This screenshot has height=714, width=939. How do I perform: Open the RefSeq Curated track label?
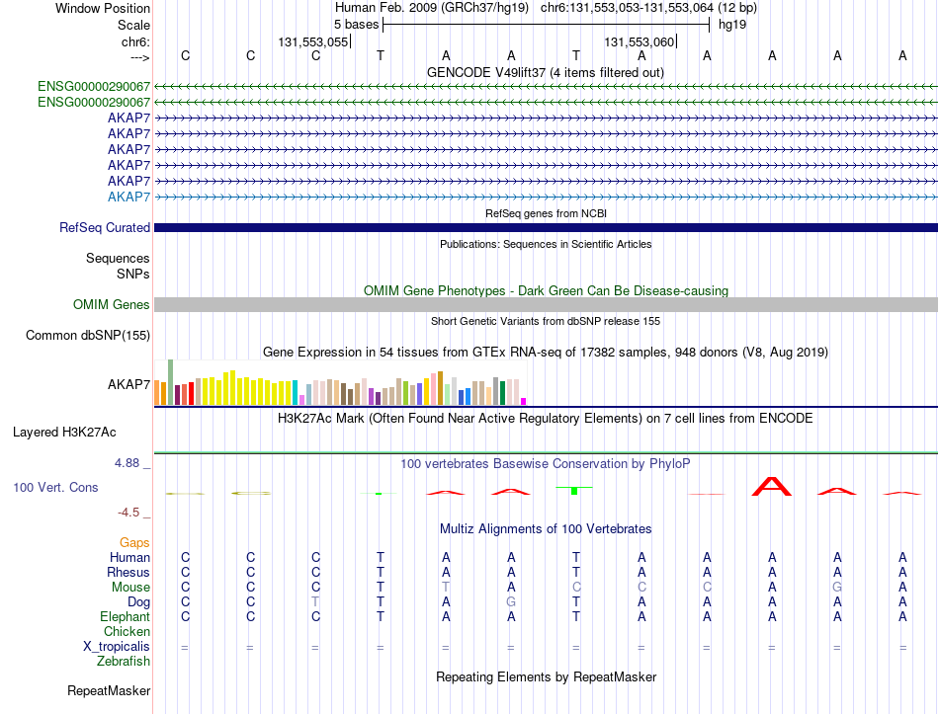tap(105, 227)
